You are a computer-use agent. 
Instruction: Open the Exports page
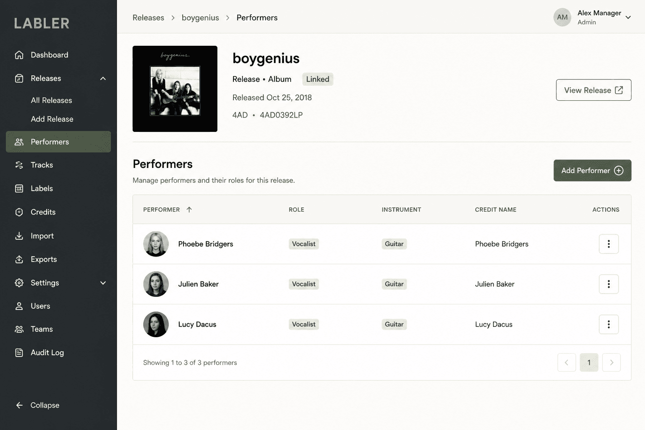(x=58, y=260)
